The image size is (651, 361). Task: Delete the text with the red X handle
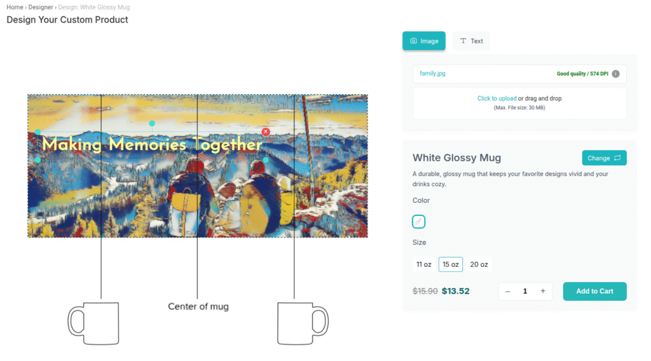(x=266, y=132)
